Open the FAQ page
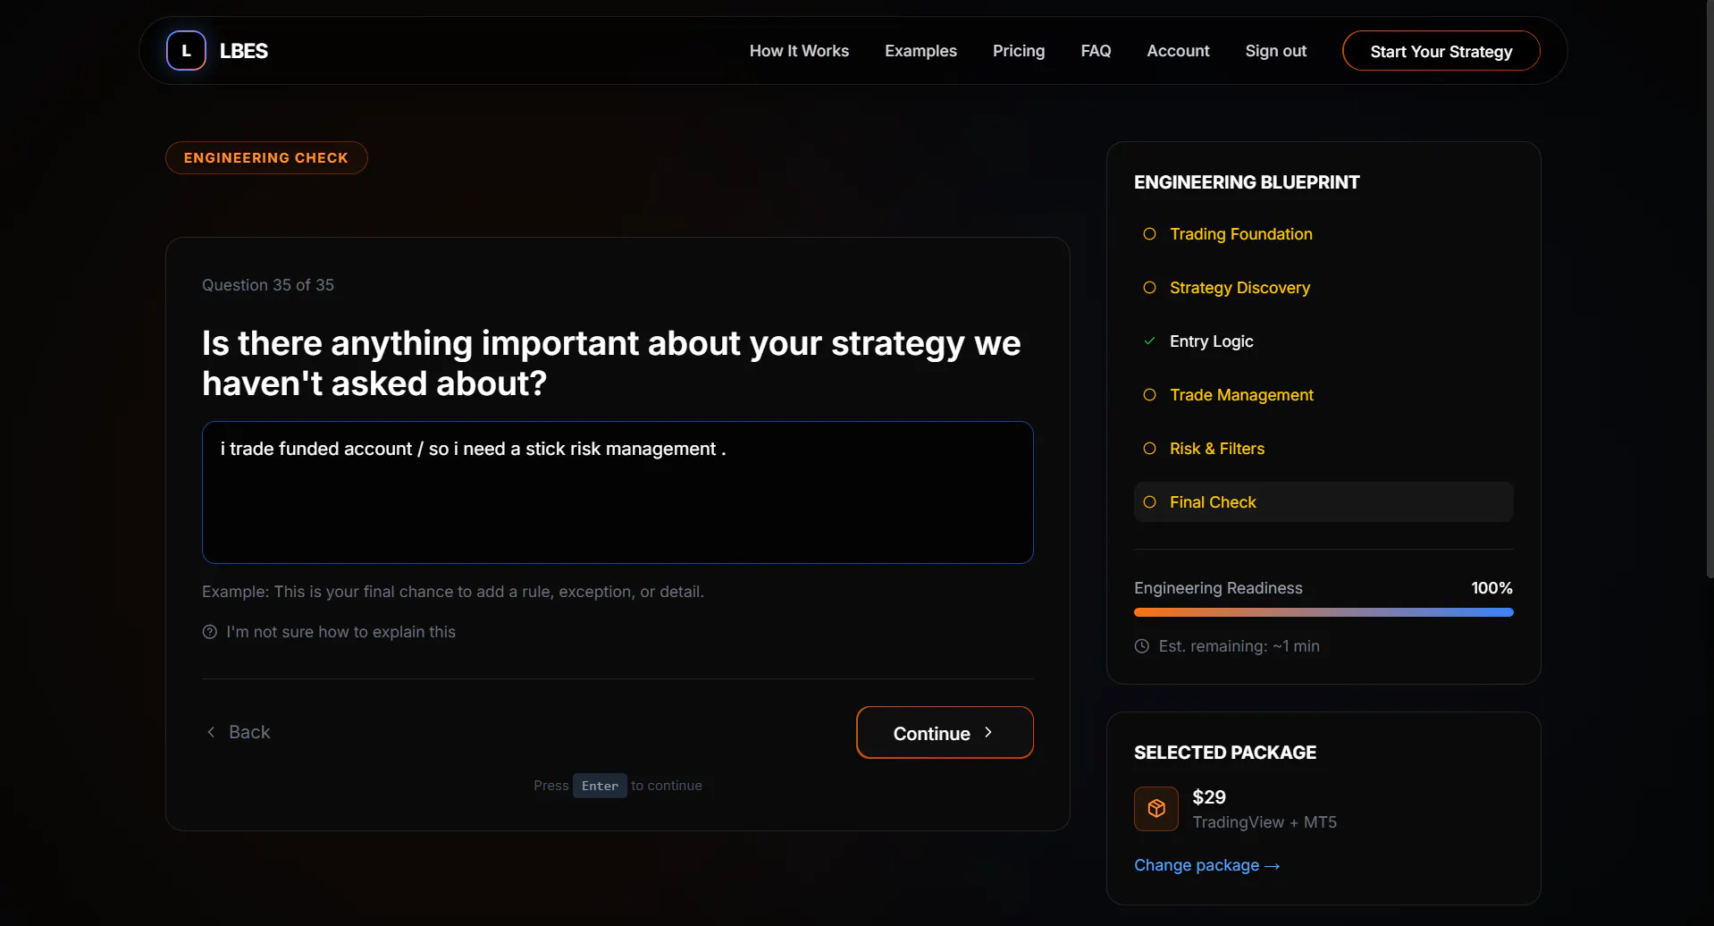This screenshot has height=926, width=1714. coord(1096,51)
